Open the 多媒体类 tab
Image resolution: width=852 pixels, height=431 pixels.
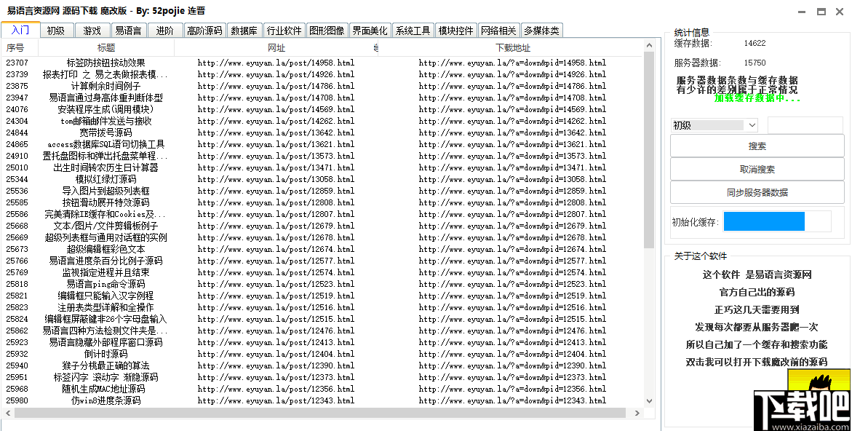coord(542,31)
